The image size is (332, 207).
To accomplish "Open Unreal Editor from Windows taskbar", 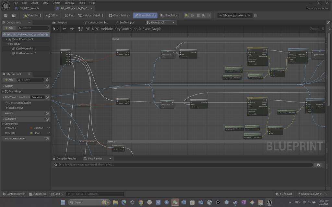I will click(x=269, y=202).
